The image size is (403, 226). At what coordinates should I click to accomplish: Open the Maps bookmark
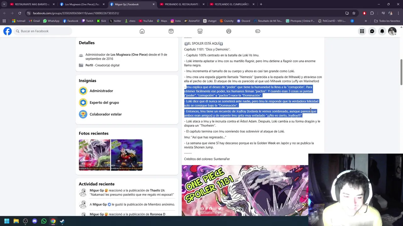[x=162, y=21]
